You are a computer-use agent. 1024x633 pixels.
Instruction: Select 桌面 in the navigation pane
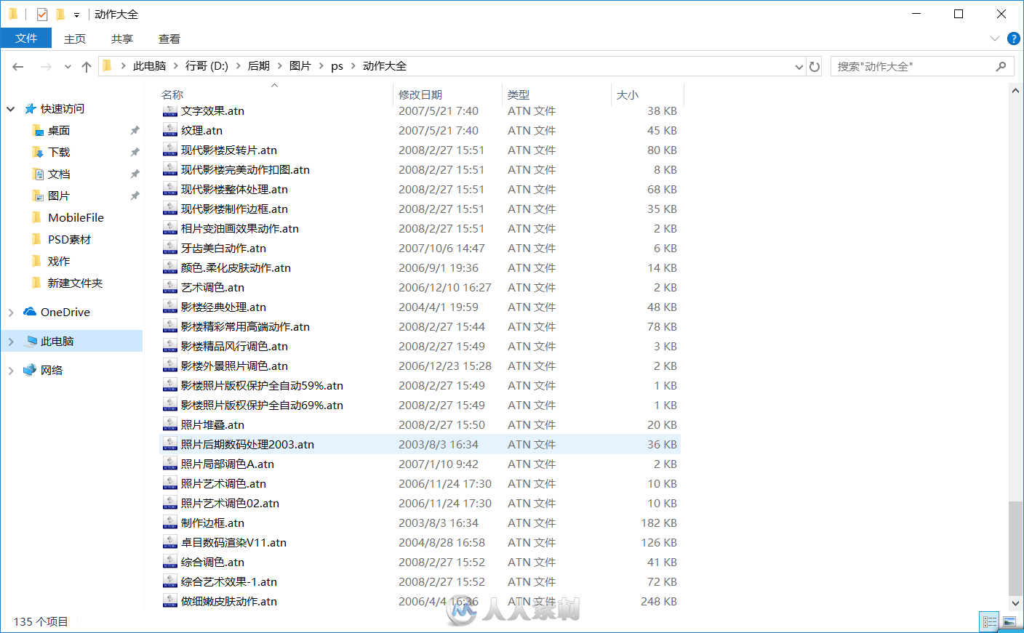(59, 131)
